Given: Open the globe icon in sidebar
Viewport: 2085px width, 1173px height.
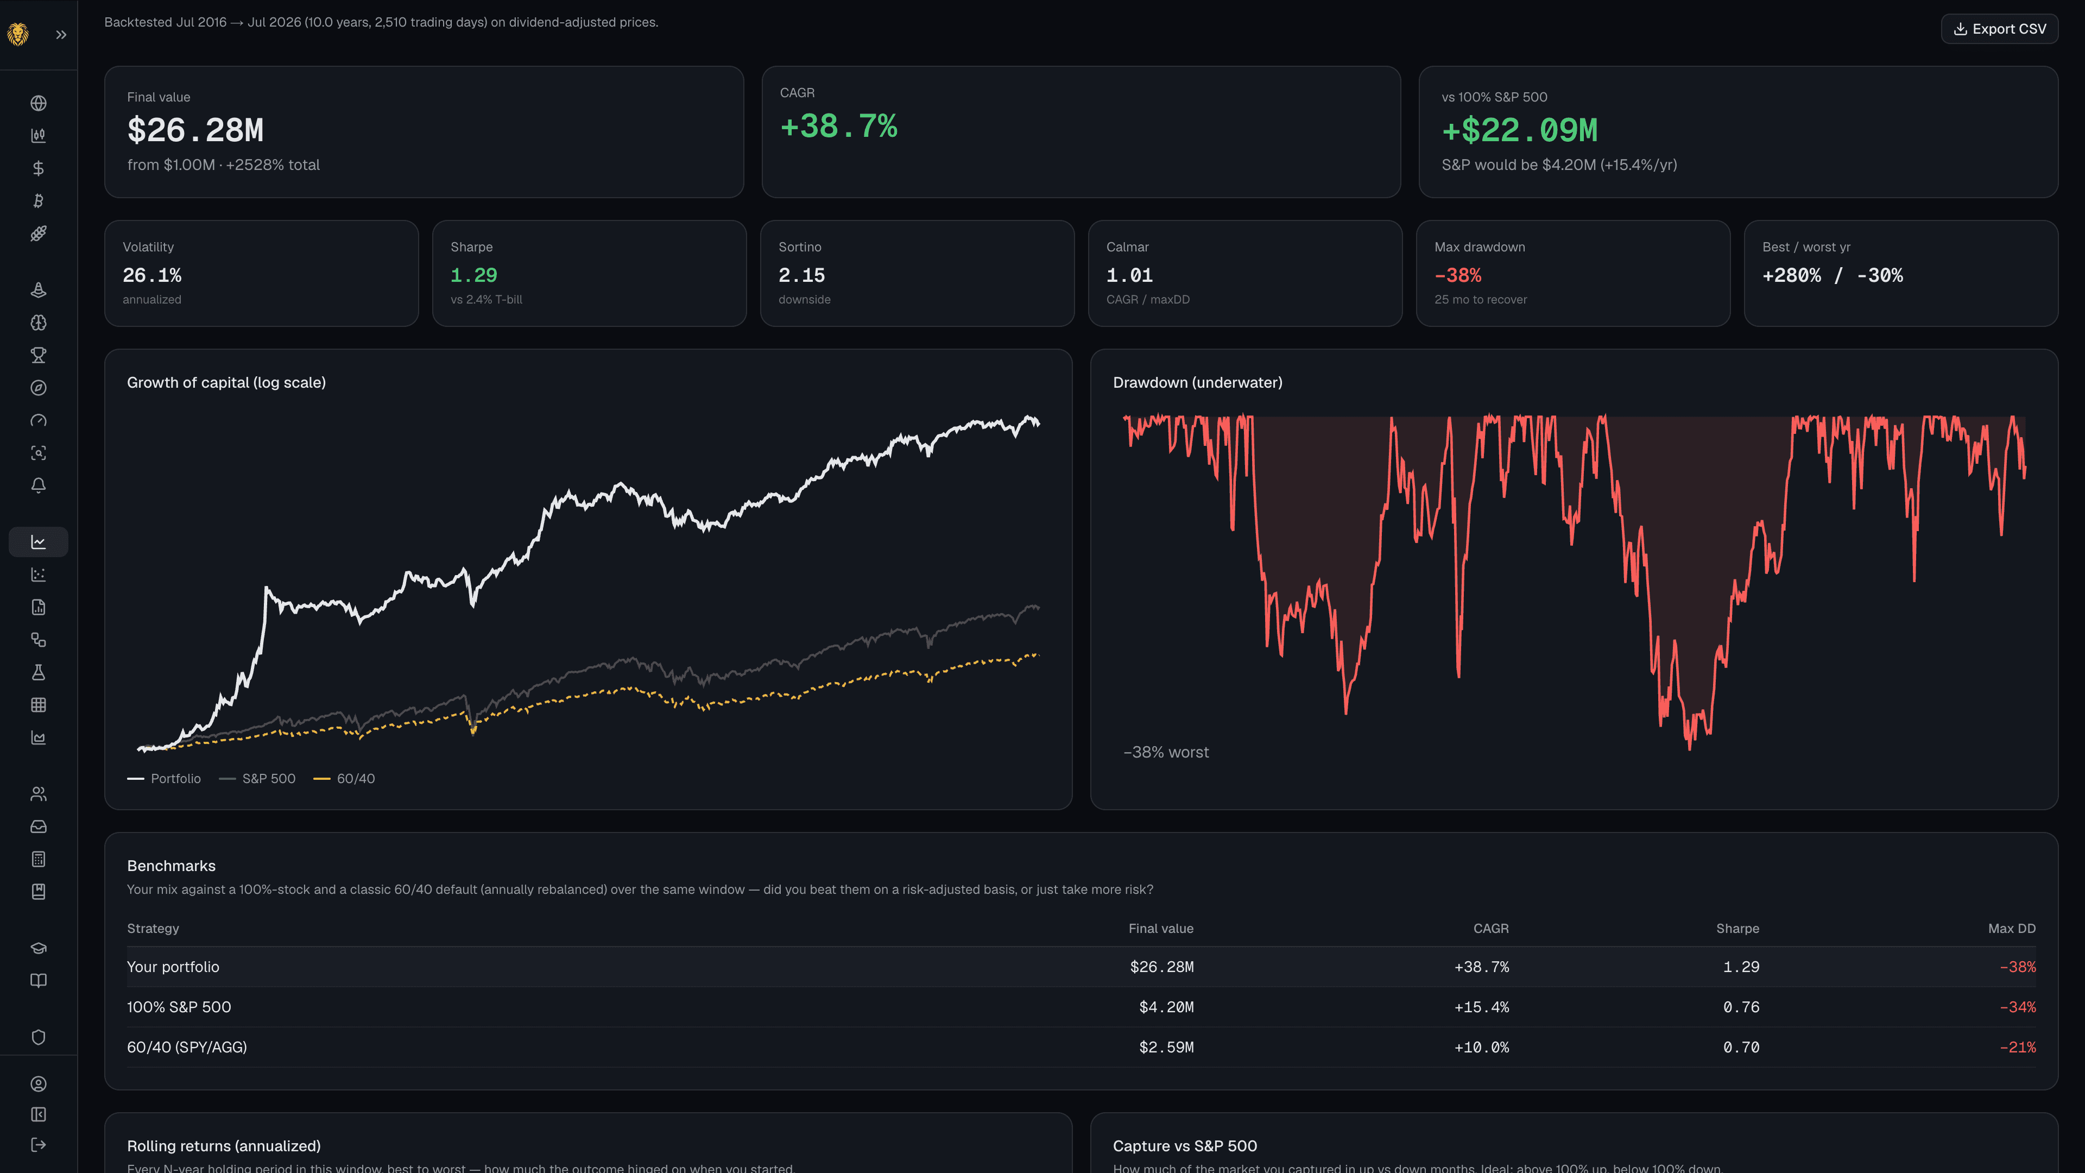Looking at the screenshot, I should [x=38, y=103].
